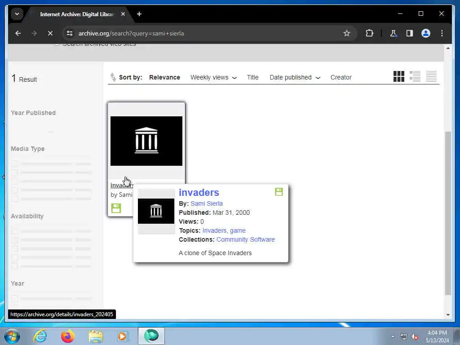This screenshot has width=460, height=345.
Task: Click the 'Media Type' filter heading
Action: click(x=27, y=149)
